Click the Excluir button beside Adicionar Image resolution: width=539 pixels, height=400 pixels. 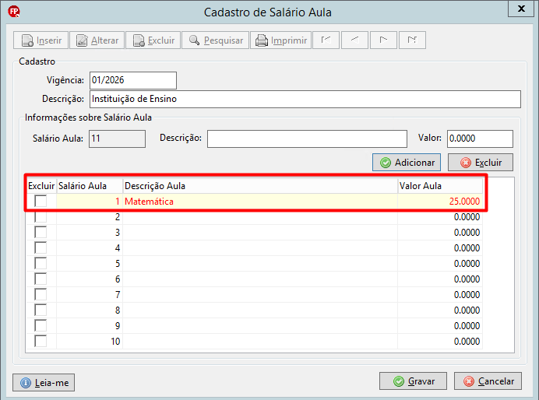tap(481, 162)
